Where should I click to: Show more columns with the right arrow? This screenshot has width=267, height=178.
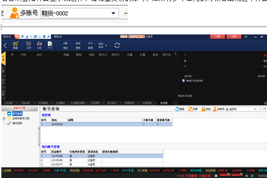[175, 54]
